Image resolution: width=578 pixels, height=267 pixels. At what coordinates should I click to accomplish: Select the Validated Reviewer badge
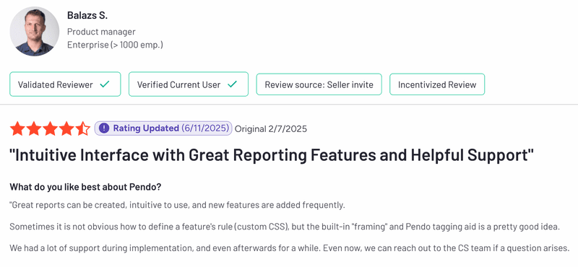point(65,84)
